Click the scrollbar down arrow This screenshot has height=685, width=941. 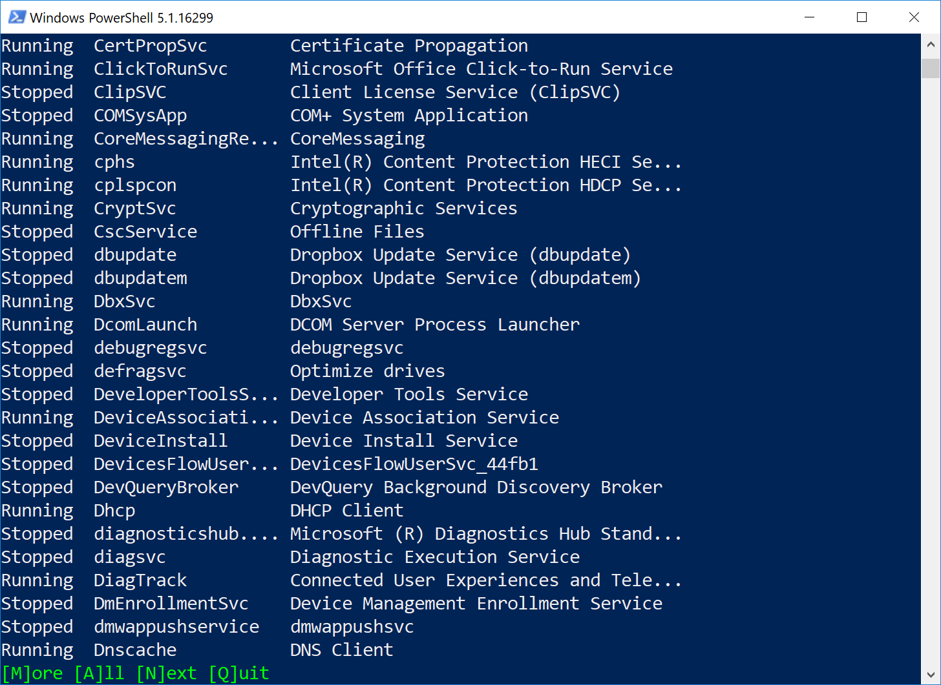tap(931, 673)
